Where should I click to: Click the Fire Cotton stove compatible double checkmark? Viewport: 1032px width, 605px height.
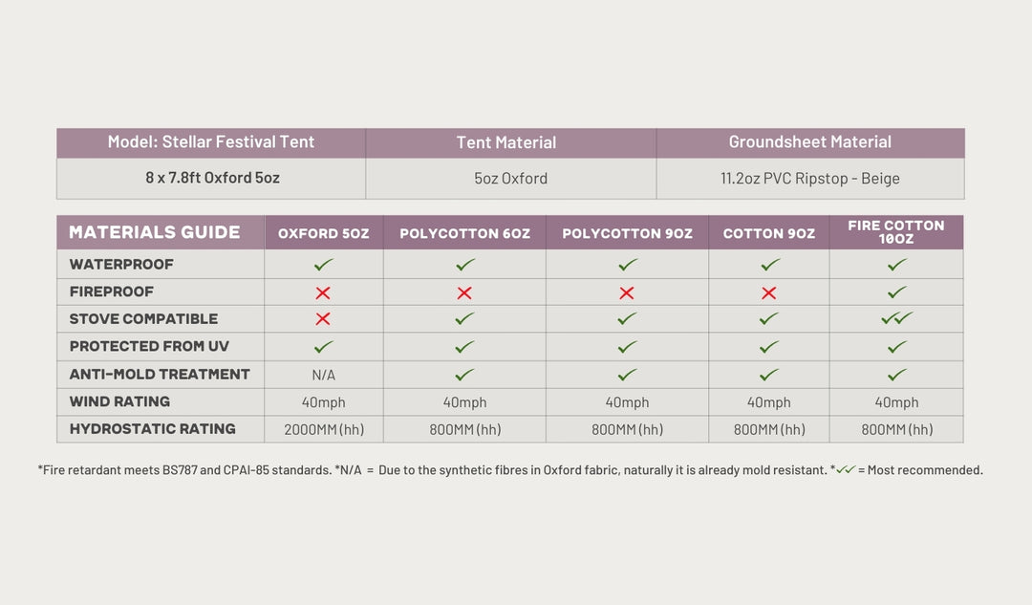896,319
